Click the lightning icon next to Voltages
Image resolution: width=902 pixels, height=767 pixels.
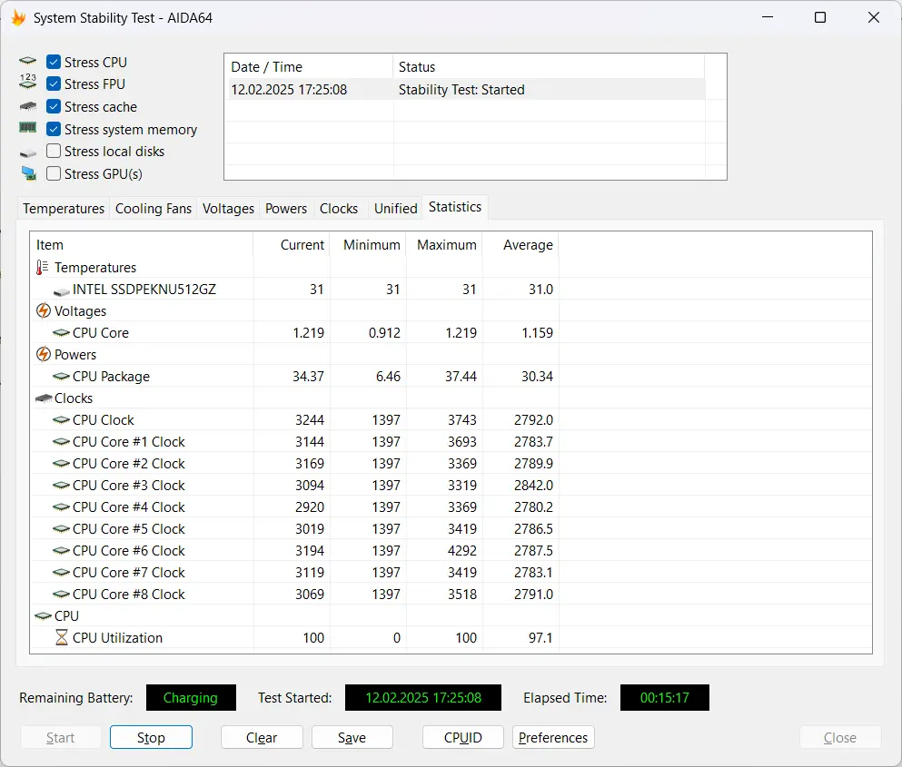tap(43, 311)
